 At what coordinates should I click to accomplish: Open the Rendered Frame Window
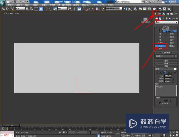point(164,9)
